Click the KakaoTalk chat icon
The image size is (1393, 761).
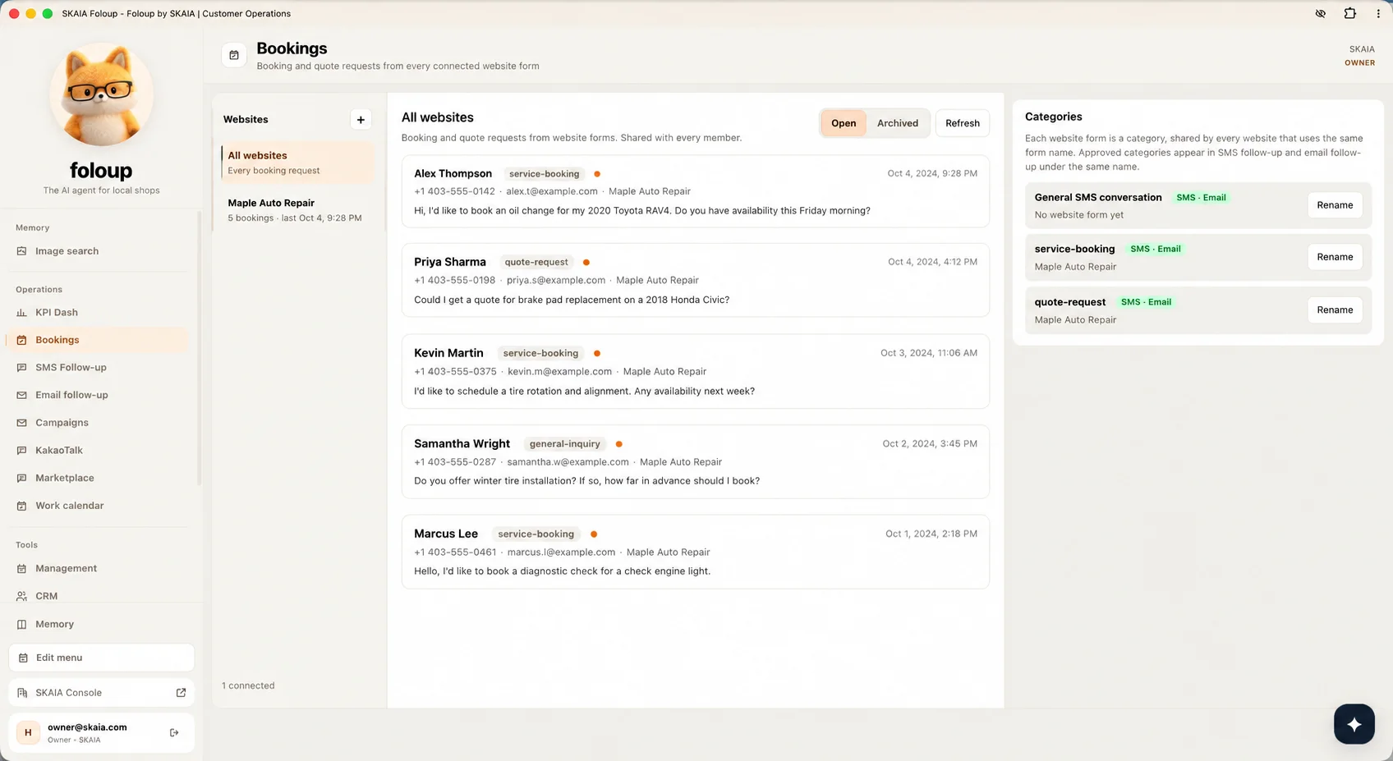21,451
